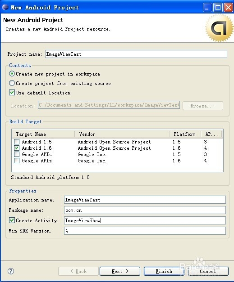
Task: Click the Cancel button
Action: (208, 271)
